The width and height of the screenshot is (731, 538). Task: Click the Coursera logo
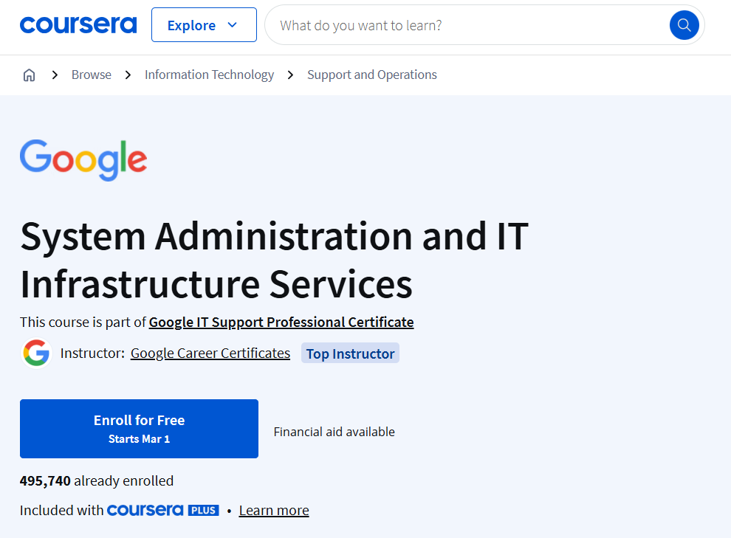pyautogui.click(x=78, y=24)
